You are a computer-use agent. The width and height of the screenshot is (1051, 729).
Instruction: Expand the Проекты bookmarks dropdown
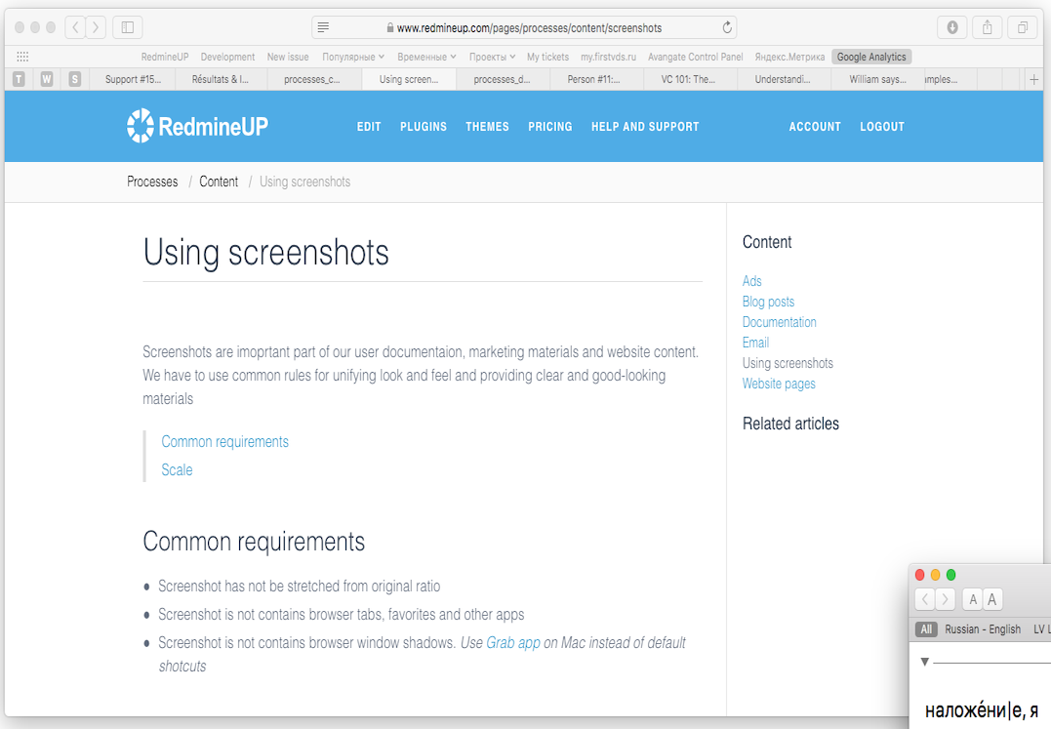pyautogui.click(x=492, y=57)
